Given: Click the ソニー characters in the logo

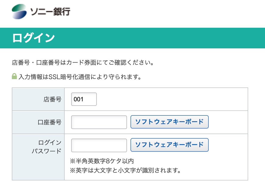Looking at the screenshot, I should coord(41,12).
